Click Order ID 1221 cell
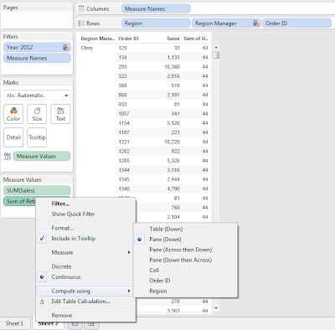The image size is (335, 330). [124, 142]
